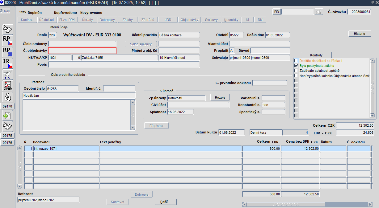Click the Popis input field
Viewport: 379px width, 208px height.
[124, 65]
